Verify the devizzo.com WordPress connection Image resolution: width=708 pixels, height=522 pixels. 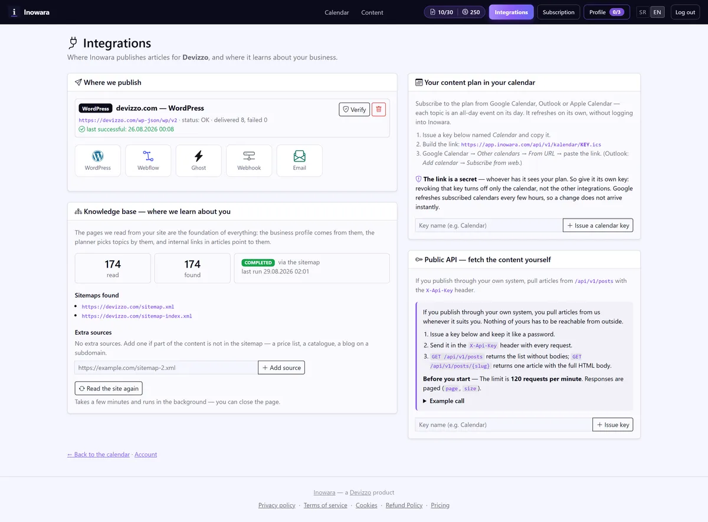355,109
